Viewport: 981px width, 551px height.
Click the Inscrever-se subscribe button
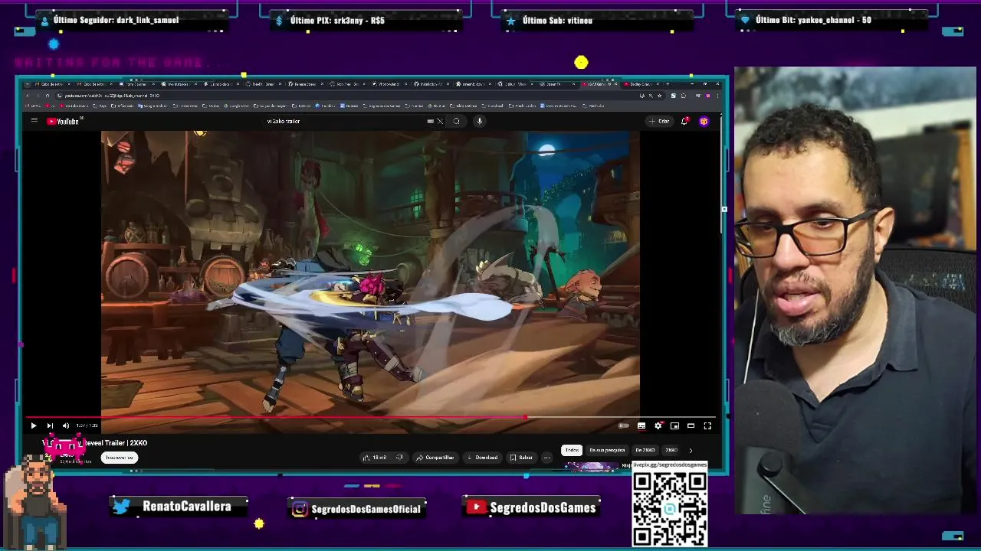click(x=120, y=458)
